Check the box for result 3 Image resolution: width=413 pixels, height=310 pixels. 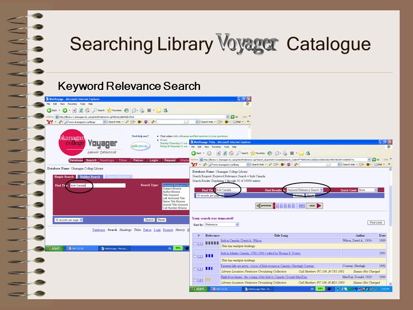pyautogui.click(x=195, y=269)
